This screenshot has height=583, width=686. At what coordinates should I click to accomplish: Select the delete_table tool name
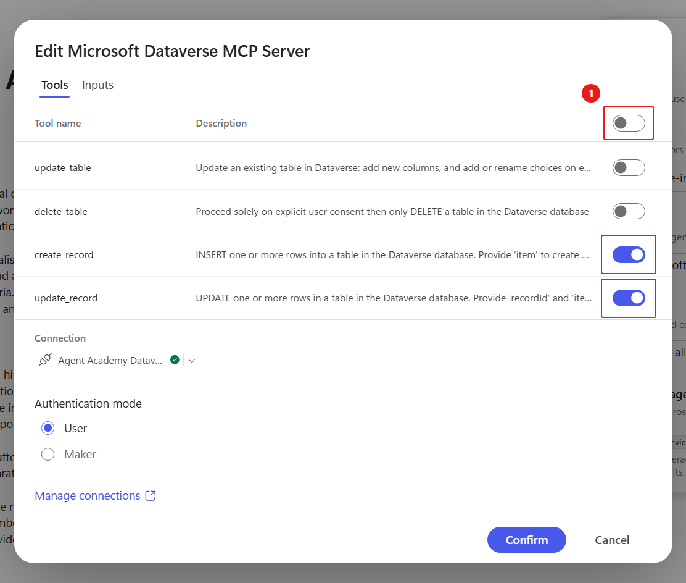pos(61,212)
